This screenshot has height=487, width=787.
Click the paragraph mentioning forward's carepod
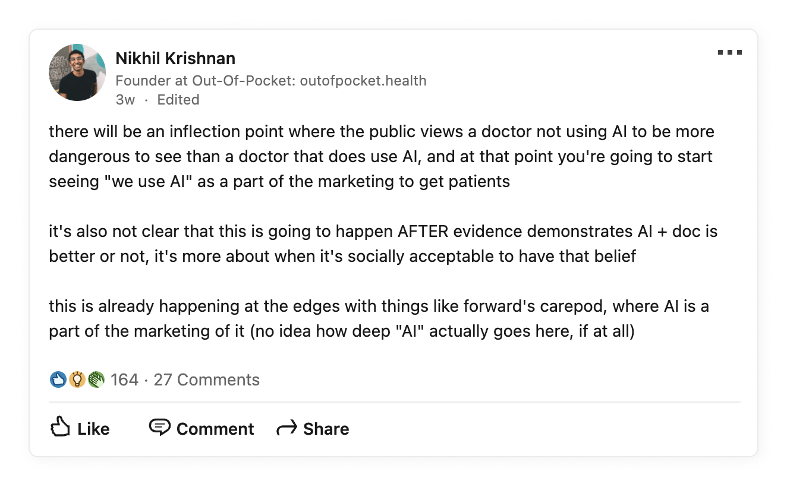tap(378, 319)
